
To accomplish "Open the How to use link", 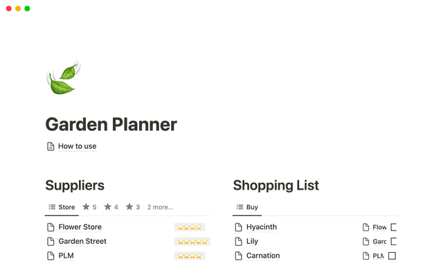I will [x=77, y=146].
